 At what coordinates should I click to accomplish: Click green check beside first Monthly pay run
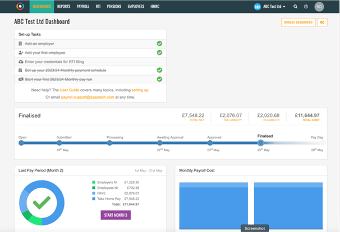(159, 79)
